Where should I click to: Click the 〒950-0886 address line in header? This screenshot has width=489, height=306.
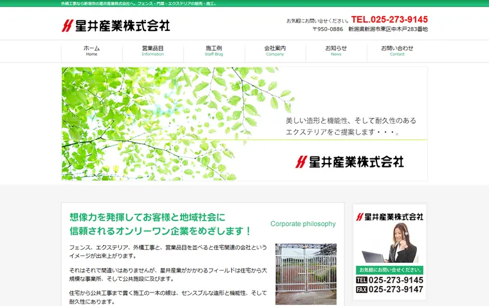(x=370, y=29)
